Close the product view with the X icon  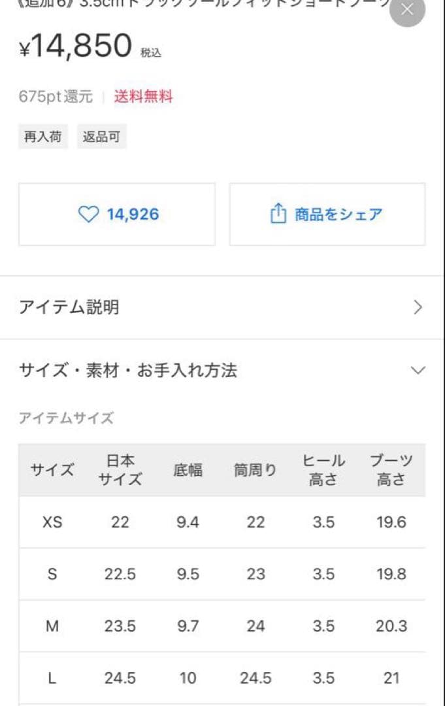tap(406, 10)
